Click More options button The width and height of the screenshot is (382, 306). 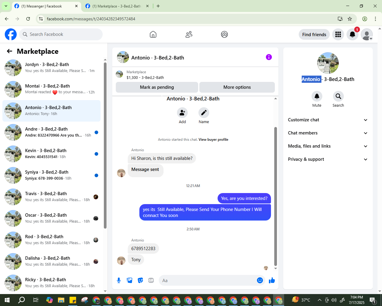[x=237, y=87]
